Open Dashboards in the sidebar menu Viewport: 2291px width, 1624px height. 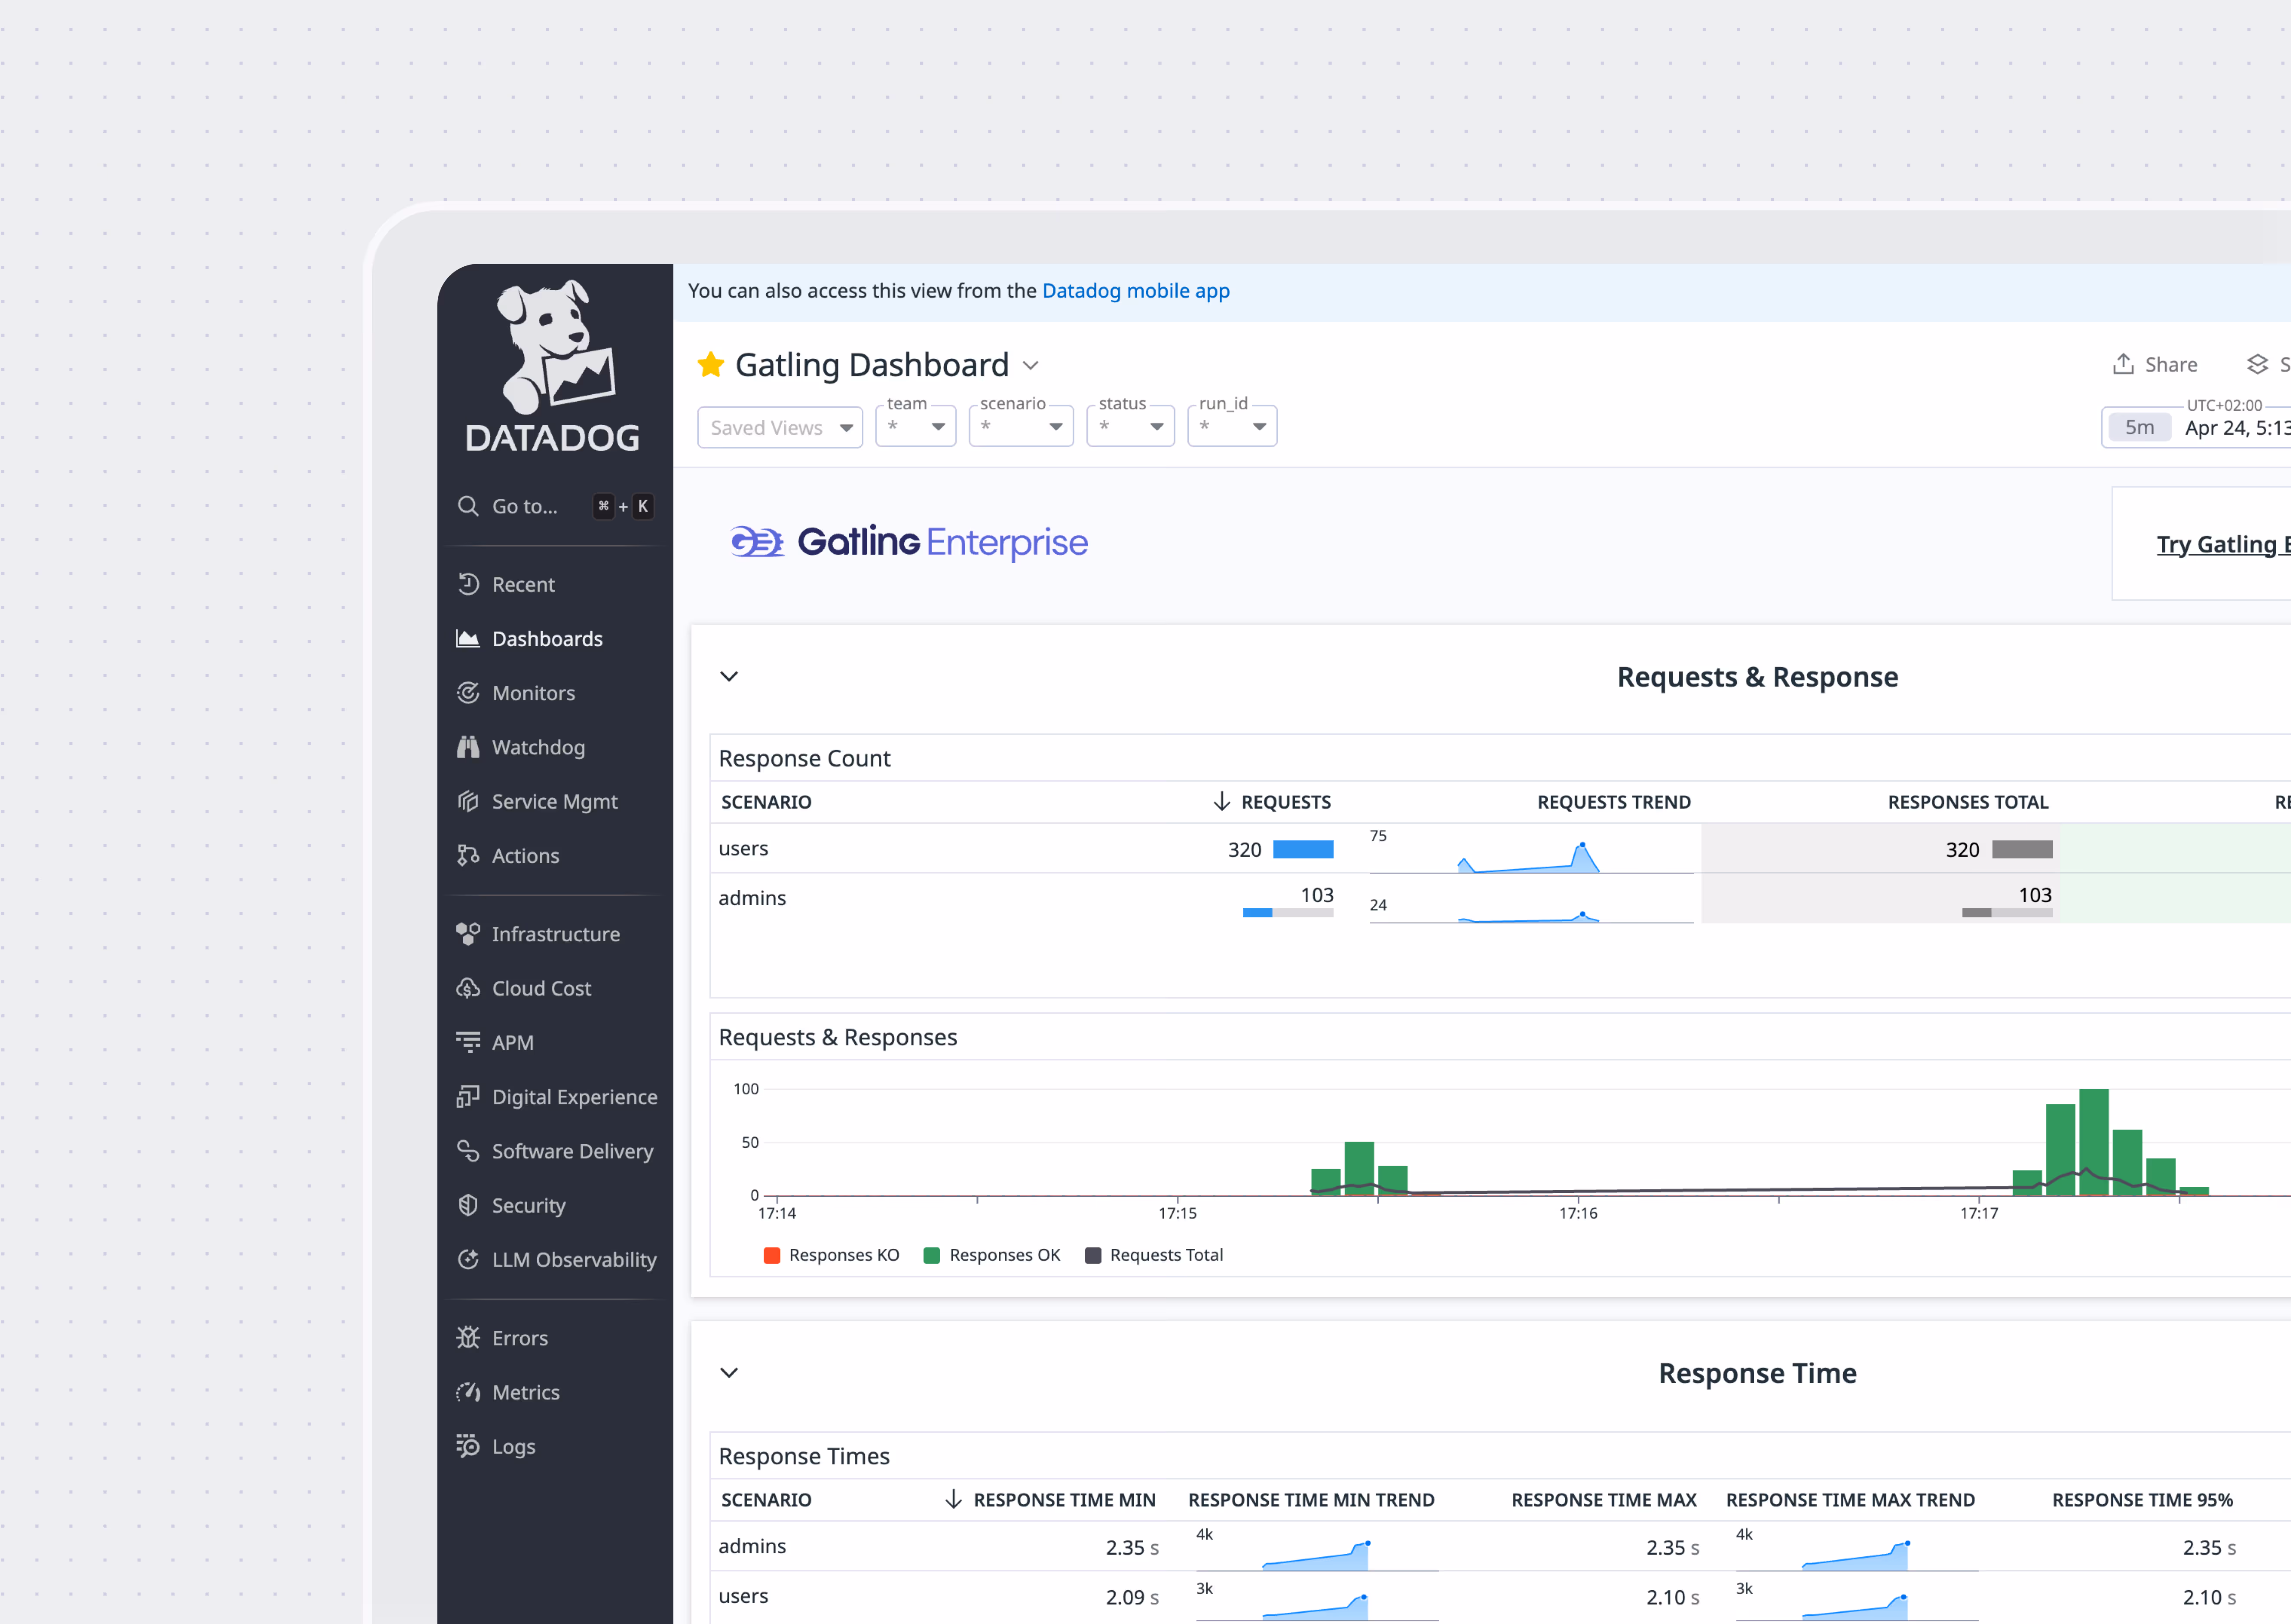(x=546, y=639)
